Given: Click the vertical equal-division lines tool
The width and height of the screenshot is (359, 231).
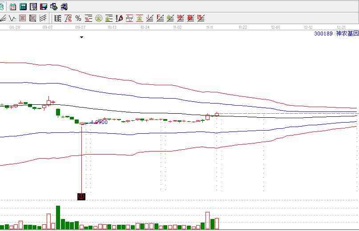Looking at the screenshot, I should (58, 18).
